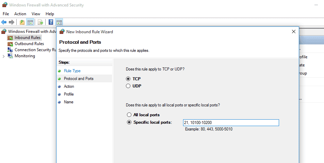Toggle Show/Hide Console Tree toolbar icon
This screenshot has height=163, width=324.
click(30, 22)
